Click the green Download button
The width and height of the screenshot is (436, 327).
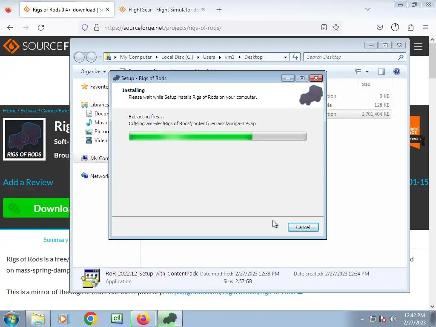point(36,208)
